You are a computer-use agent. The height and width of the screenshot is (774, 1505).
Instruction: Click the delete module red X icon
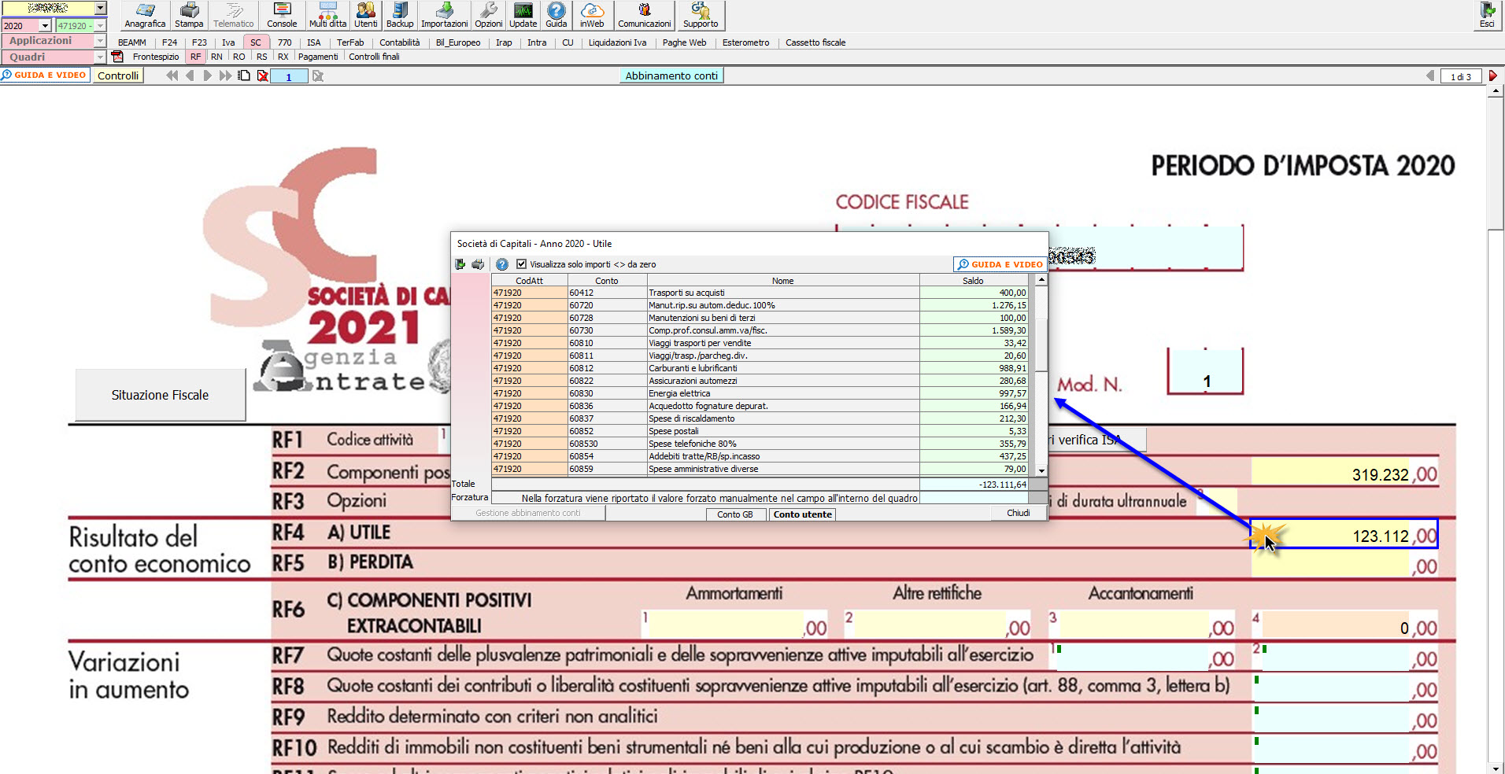(x=263, y=76)
